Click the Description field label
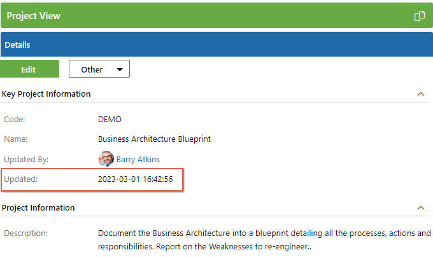433x257 pixels. tap(25, 233)
